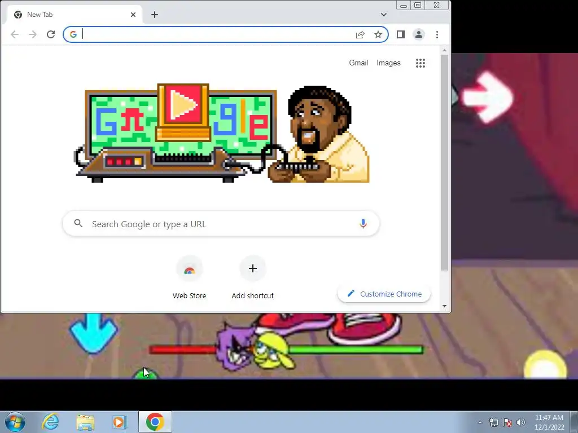Add a new shortcut tile
This screenshot has width=578, height=433.
(252, 278)
